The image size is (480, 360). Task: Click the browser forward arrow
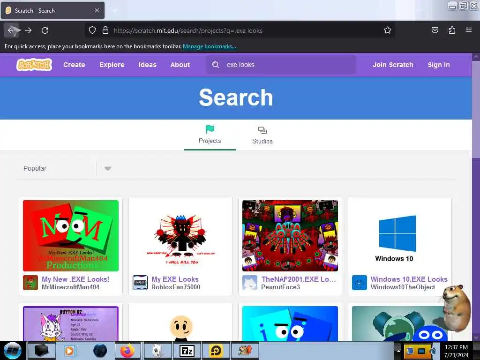click(x=28, y=30)
